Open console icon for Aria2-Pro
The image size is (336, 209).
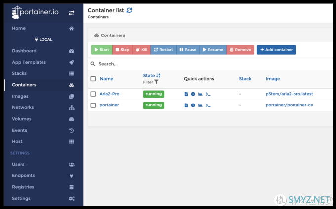point(208,94)
